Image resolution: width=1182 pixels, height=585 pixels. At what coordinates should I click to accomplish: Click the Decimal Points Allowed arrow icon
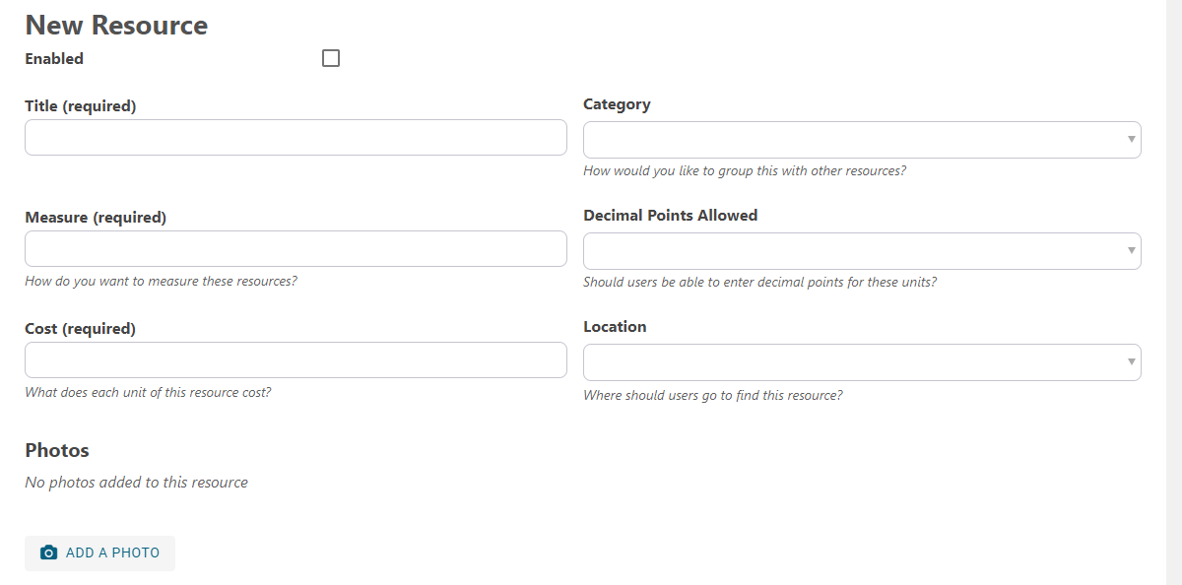(x=1131, y=251)
